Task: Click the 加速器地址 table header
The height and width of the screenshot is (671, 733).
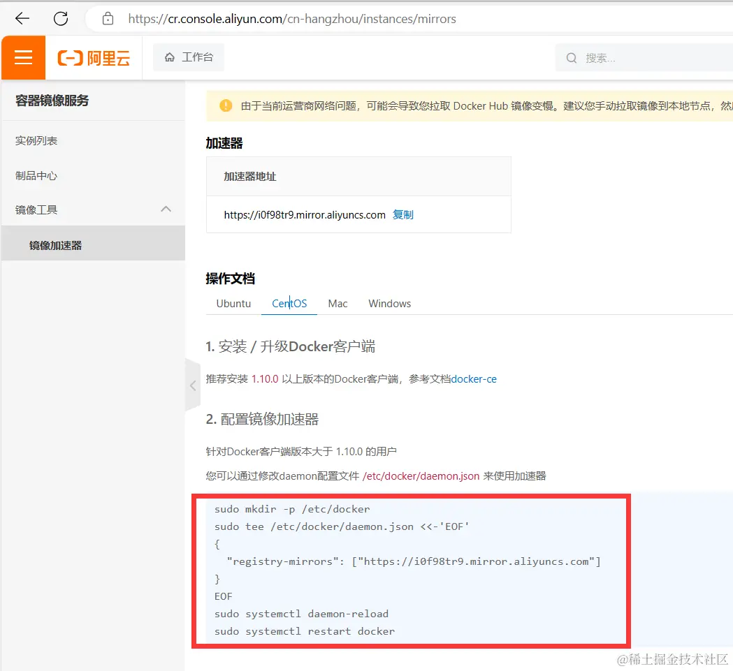Action: [249, 177]
